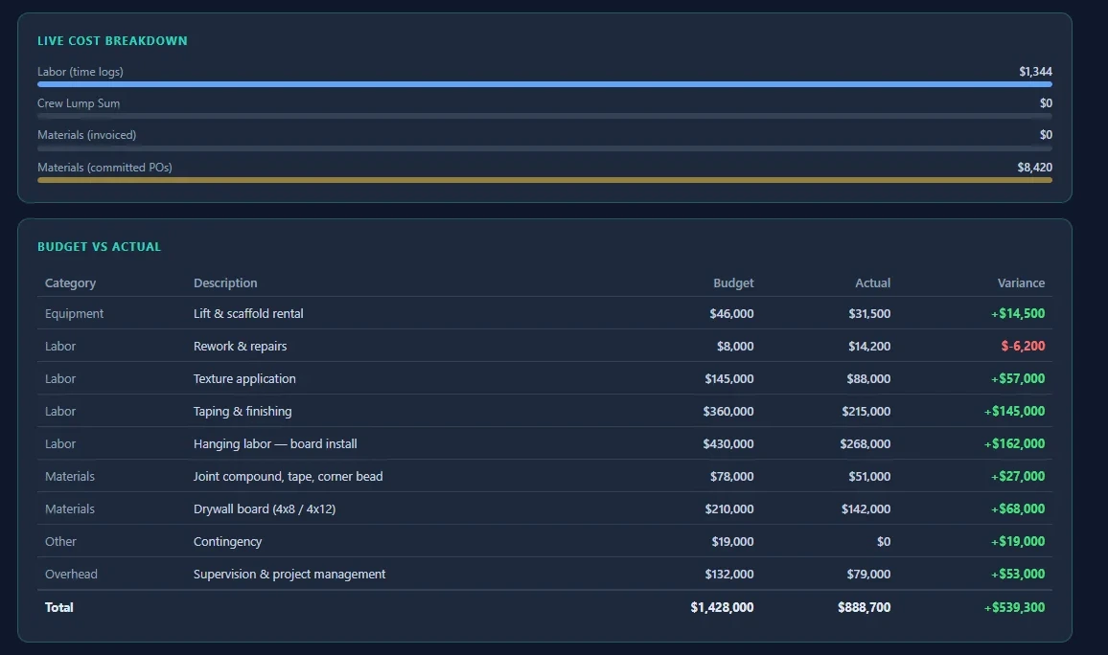The width and height of the screenshot is (1108, 655).
Task: Select the $78,000 joint compound budget
Action: pos(731,477)
